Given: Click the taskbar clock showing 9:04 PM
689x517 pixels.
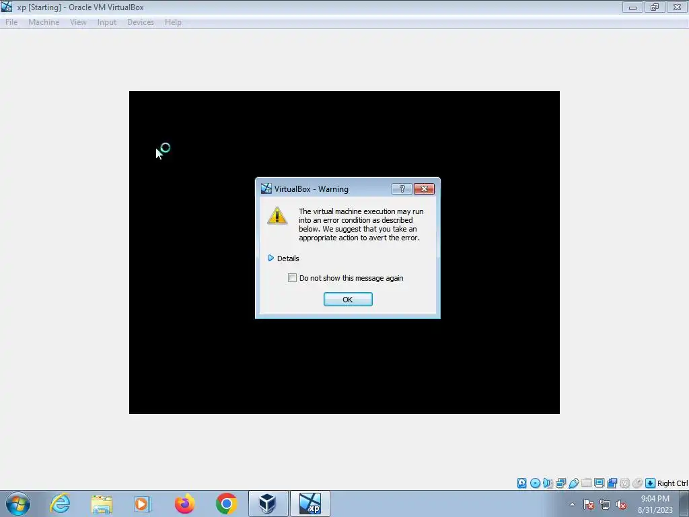Looking at the screenshot, I should [655, 504].
